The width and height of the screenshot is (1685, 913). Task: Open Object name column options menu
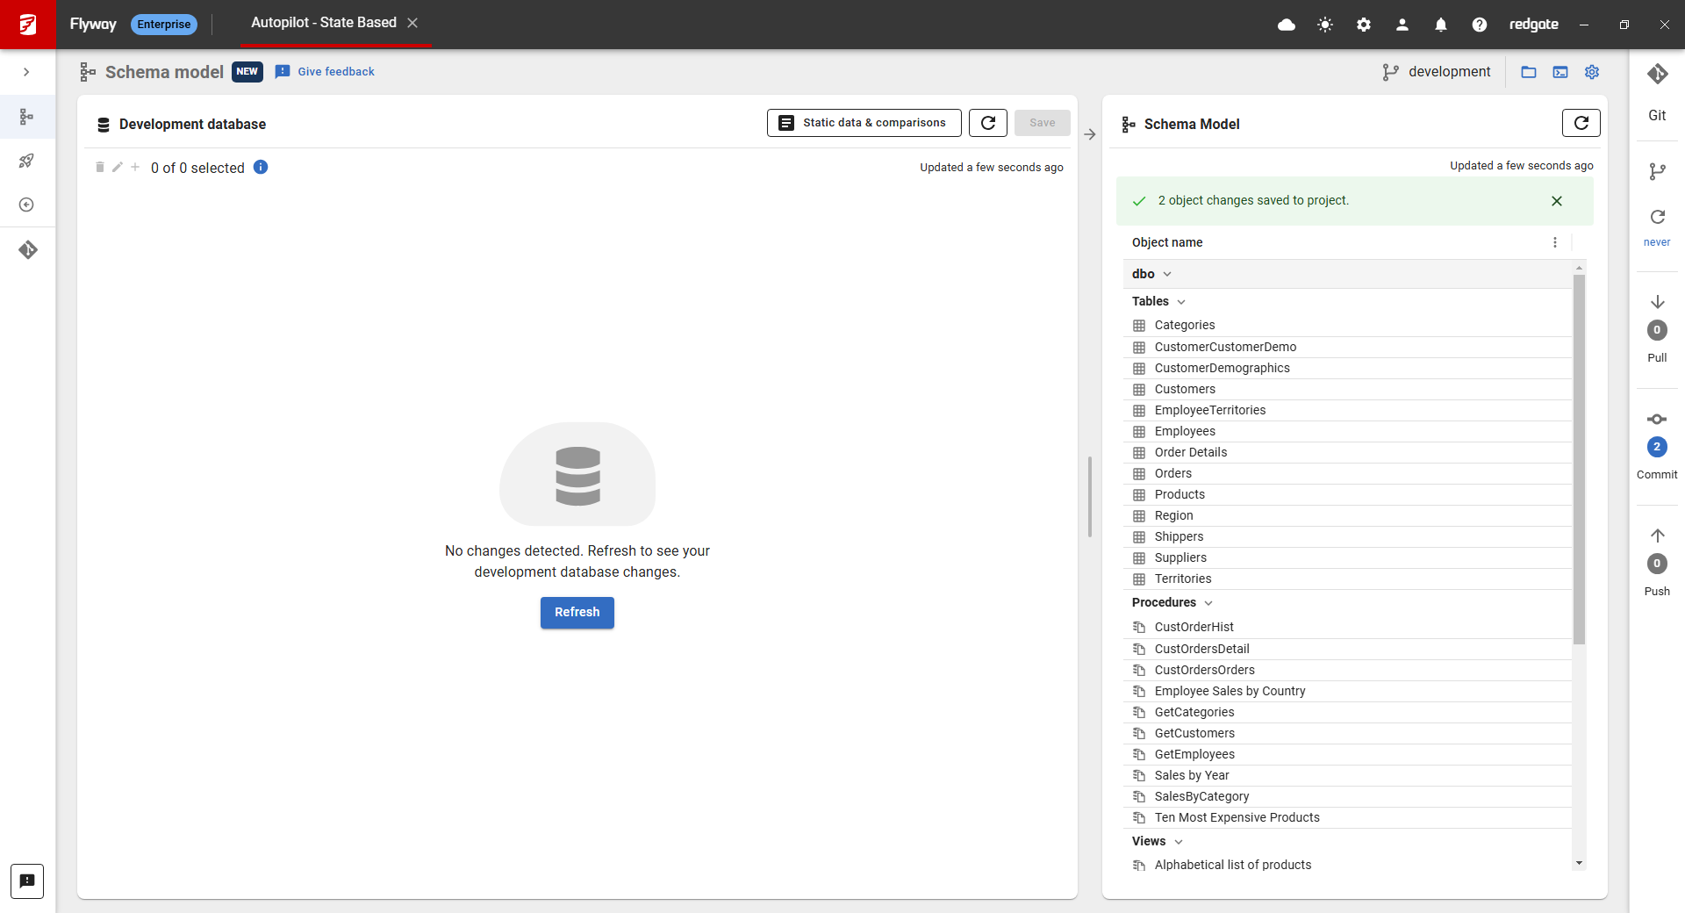(1555, 242)
